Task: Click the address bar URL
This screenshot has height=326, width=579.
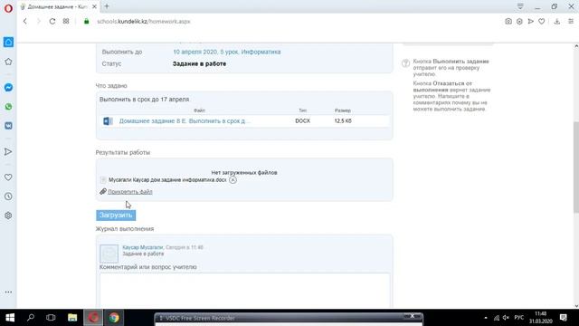Action: [x=144, y=22]
